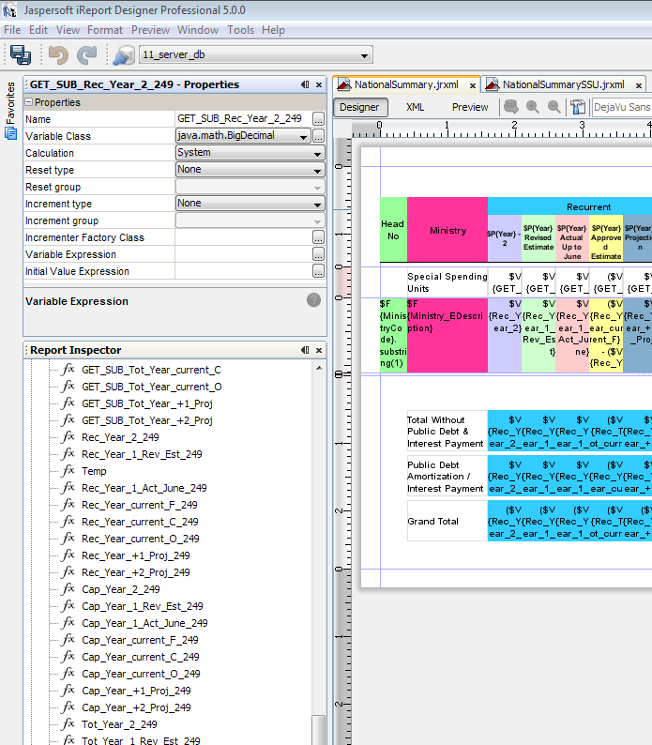Click the Save All toolbar icon
652x745 pixels.
click(21, 54)
